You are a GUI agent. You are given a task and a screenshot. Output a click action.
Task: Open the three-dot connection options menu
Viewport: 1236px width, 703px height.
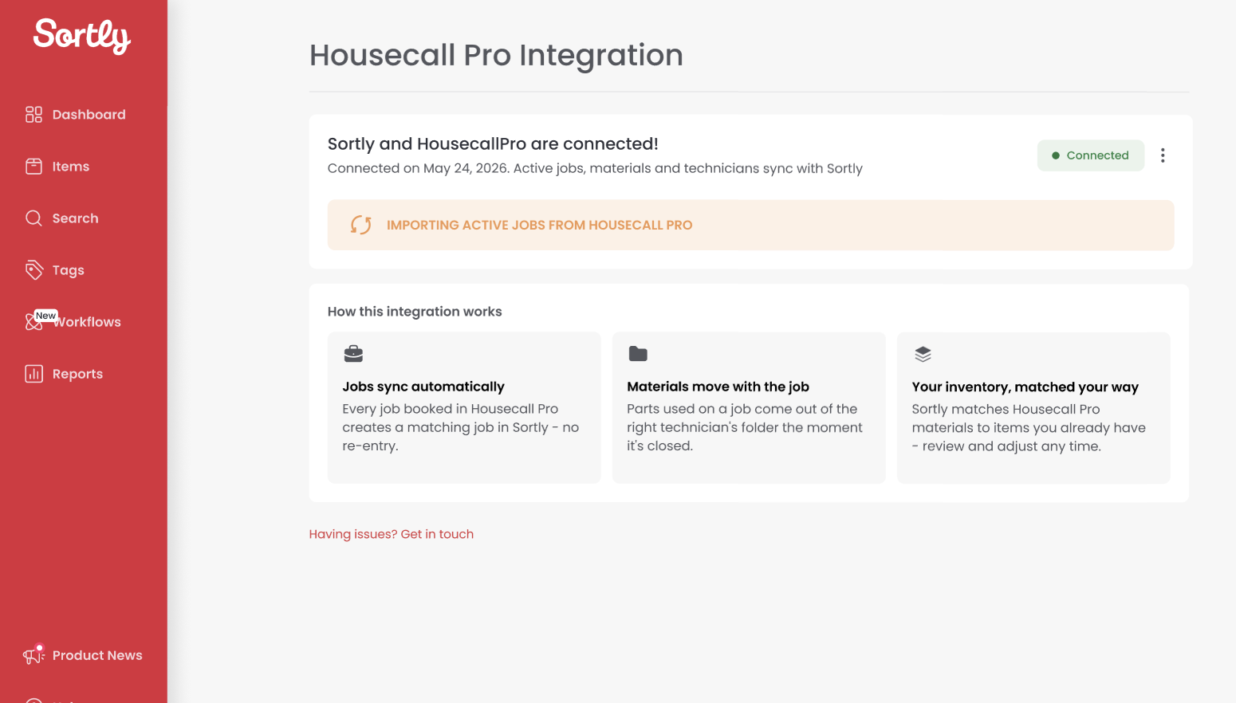[1163, 155]
